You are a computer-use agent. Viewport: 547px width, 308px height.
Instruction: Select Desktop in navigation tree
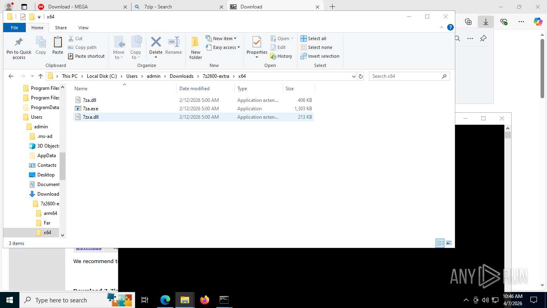(46, 175)
